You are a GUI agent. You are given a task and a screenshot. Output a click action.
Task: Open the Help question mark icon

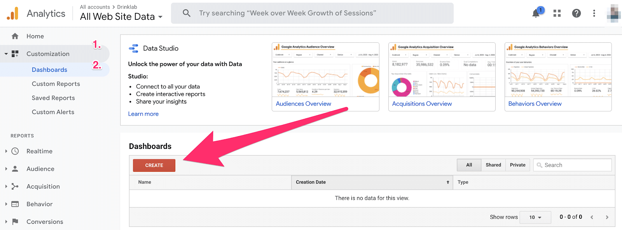click(577, 13)
